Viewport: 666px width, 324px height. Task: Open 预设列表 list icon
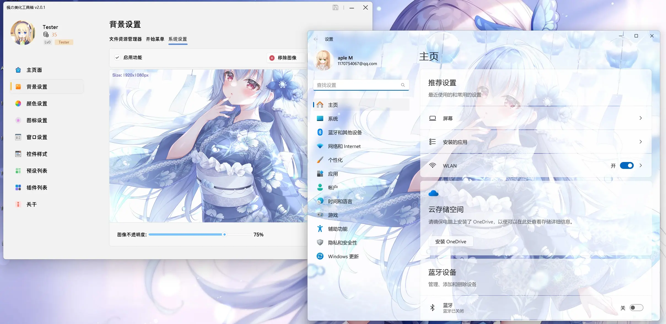pyautogui.click(x=18, y=171)
